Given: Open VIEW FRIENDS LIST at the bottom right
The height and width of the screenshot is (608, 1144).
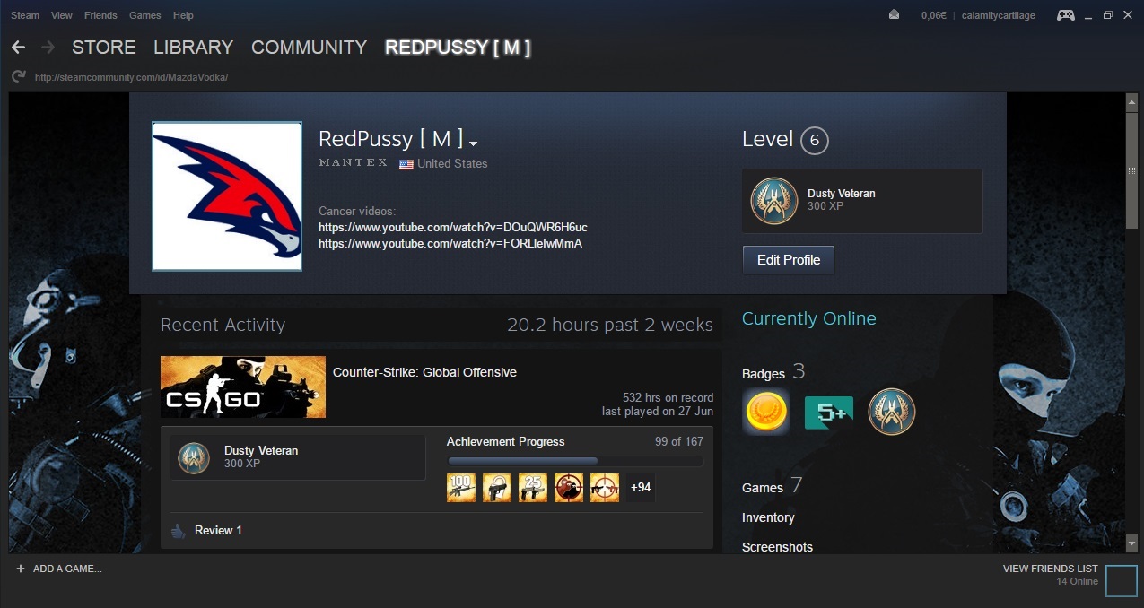Looking at the screenshot, I should (1050, 569).
